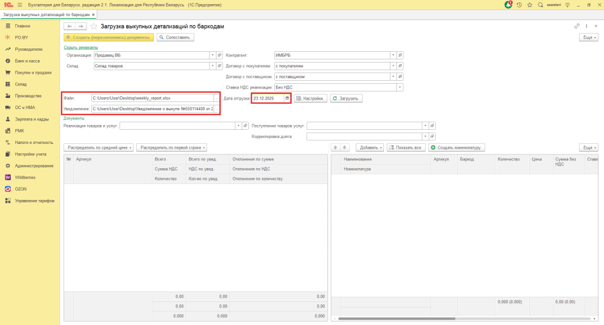The width and height of the screenshot is (604, 325).
Task: Click the Уведомление file path field
Action: point(152,109)
